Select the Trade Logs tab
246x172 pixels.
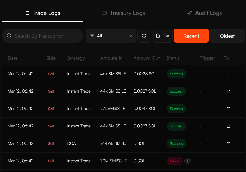click(42, 13)
